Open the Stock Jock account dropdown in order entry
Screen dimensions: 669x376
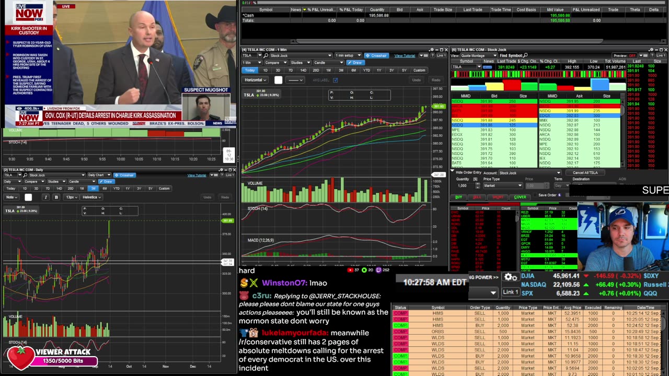tap(530, 173)
